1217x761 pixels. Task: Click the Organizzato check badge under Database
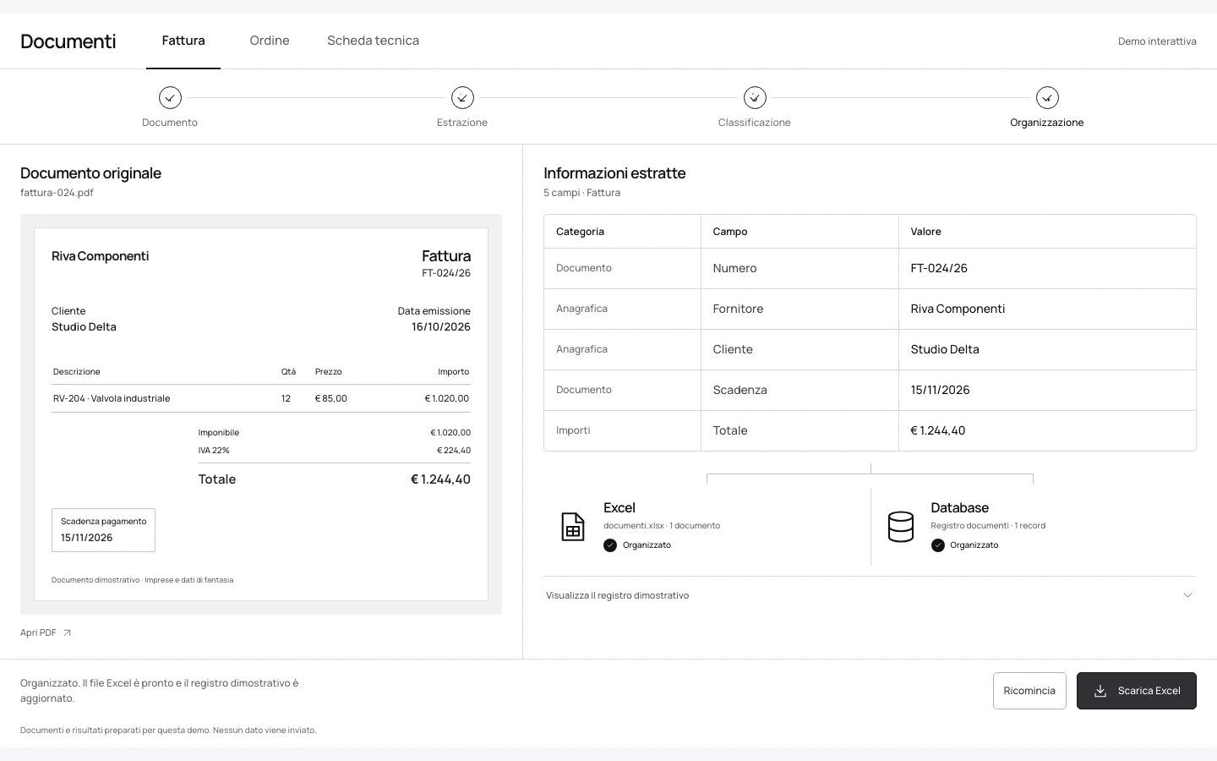point(937,545)
